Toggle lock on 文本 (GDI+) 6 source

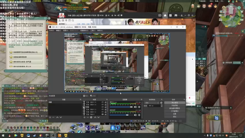coord(105,102)
